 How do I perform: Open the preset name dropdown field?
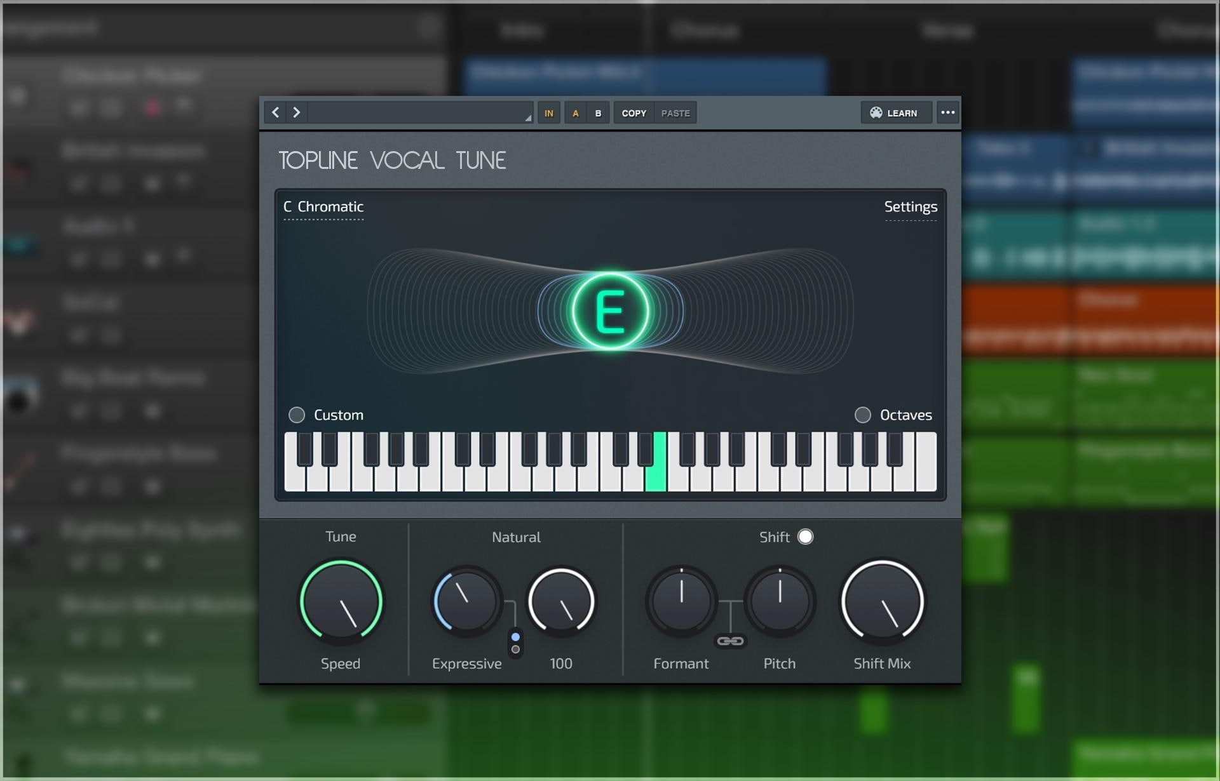click(421, 112)
